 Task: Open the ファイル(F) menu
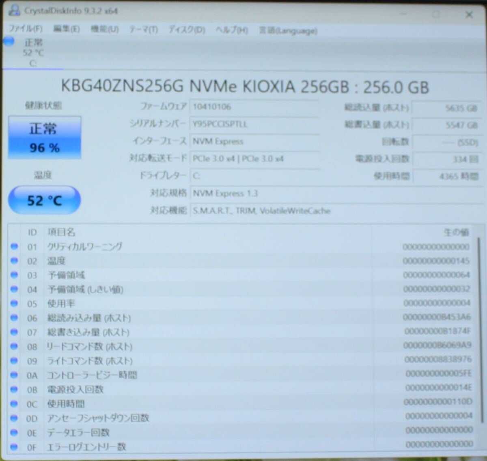pos(26,29)
